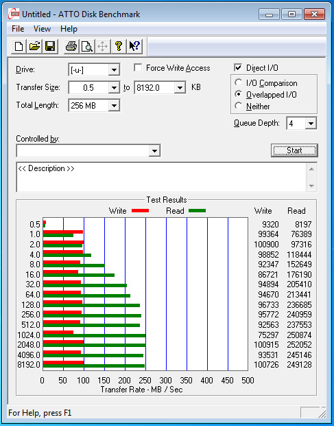Click the Description scrollbar up arrow
This screenshot has height=426, width=334.
pos(312,169)
